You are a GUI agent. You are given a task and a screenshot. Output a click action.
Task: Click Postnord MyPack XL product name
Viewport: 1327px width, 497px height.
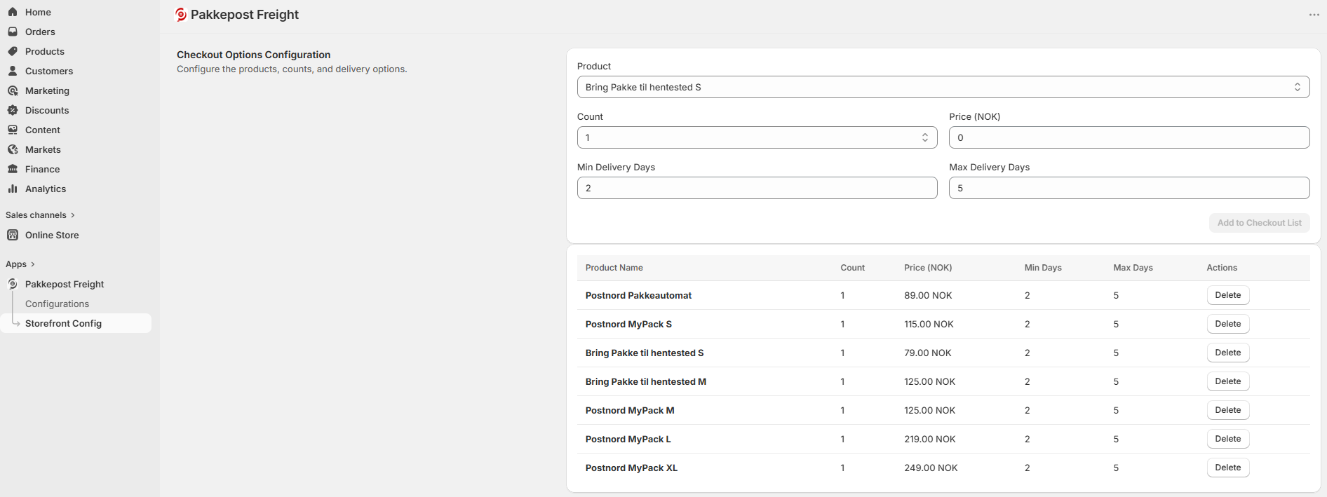click(631, 468)
